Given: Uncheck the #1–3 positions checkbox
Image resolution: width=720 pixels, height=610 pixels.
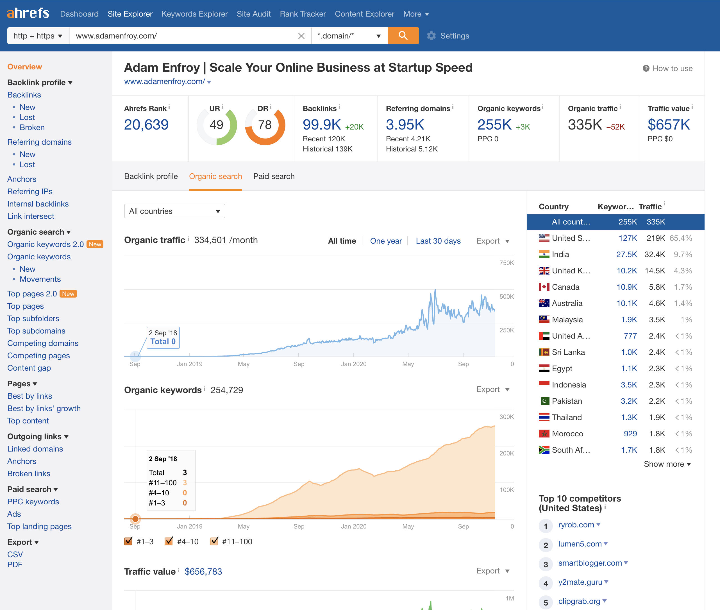Looking at the screenshot, I should click(128, 541).
